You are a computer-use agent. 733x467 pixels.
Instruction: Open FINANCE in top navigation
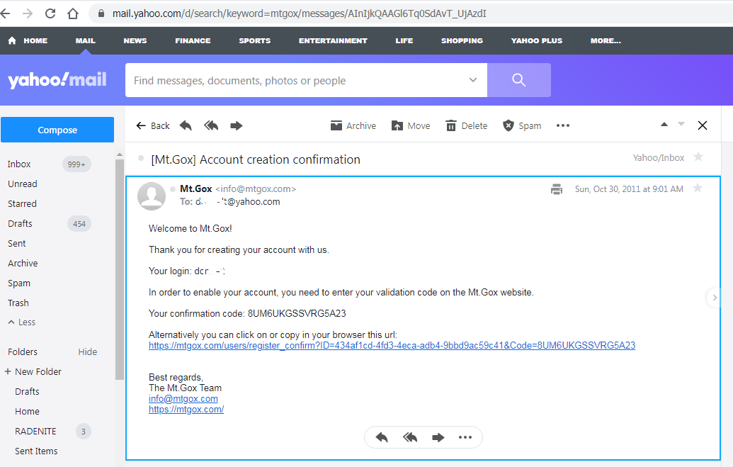[193, 40]
